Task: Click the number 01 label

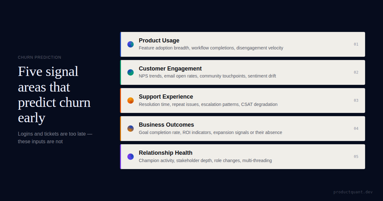Action: tap(356, 44)
